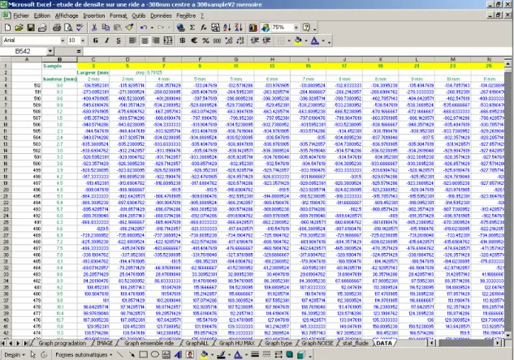Insert WordArt from the drawing toolbar
The image size is (514, 360).
point(178,355)
